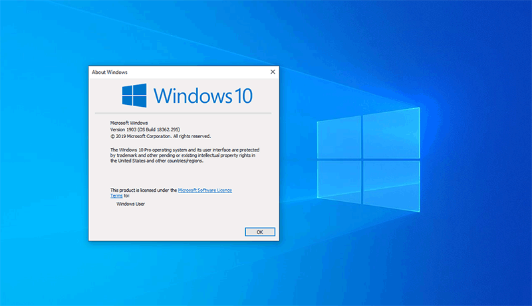Click the OK button

click(259, 232)
